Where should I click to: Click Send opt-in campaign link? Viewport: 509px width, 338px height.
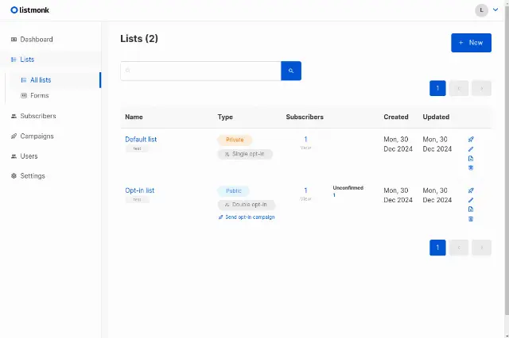point(247,217)
